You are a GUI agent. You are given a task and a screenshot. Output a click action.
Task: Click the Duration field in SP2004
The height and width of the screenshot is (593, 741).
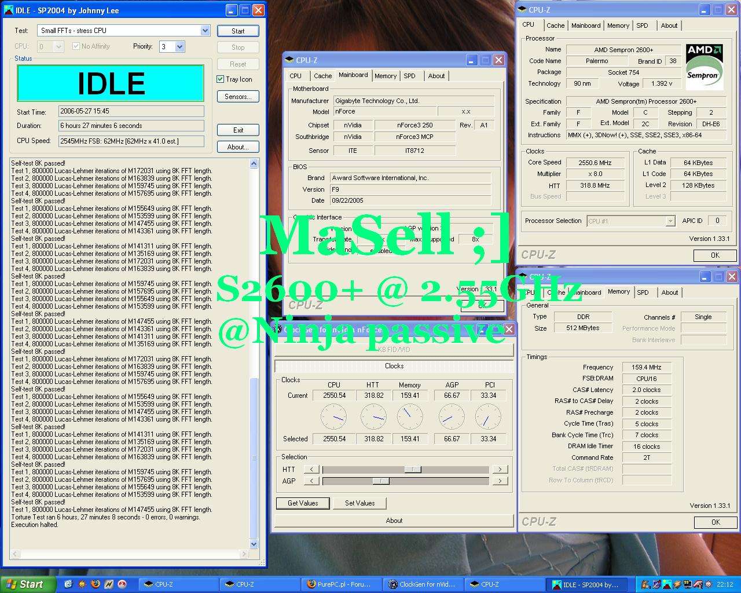tap(131, 126)
